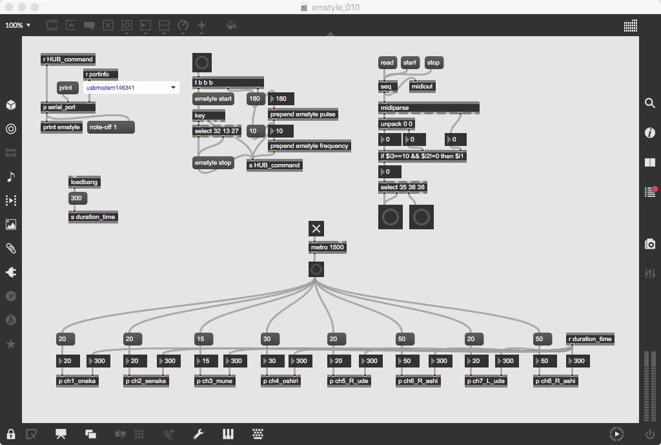Click number box under if expression
Screen dimensions: 661x445
tap(389, 172)
